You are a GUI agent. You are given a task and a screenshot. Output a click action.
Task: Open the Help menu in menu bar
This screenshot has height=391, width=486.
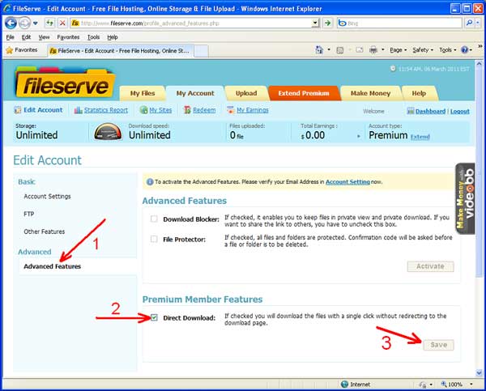tap(113, 37)
